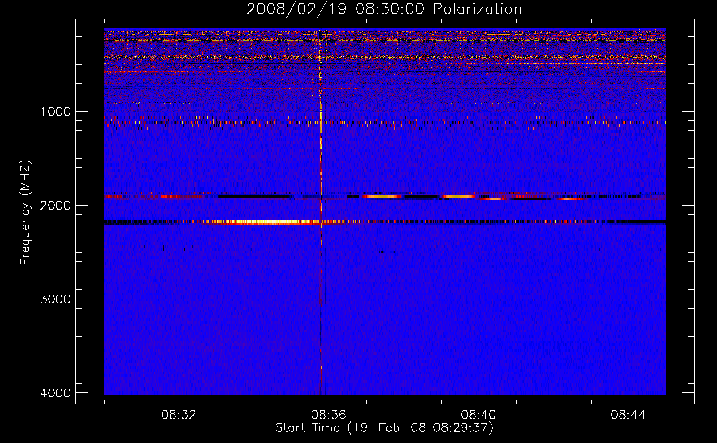The image size is (717, 443).
Task: Select the 08:44 time tick label
Action: tap(628, 415)
